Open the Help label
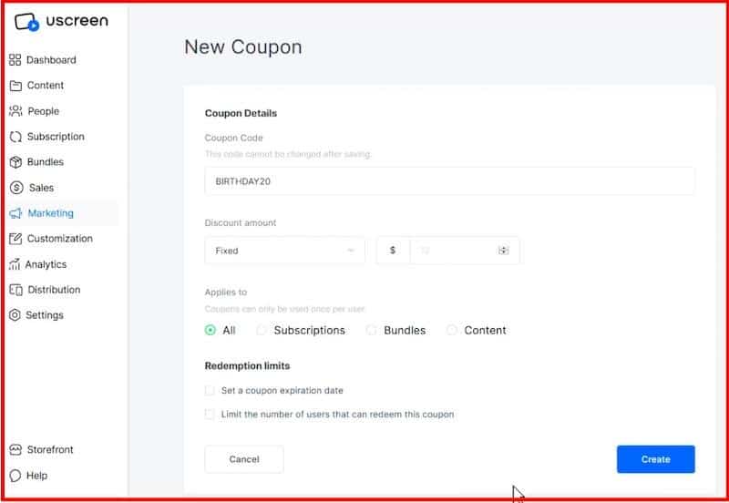The image size is (729, 503). [x=36, y=476]
